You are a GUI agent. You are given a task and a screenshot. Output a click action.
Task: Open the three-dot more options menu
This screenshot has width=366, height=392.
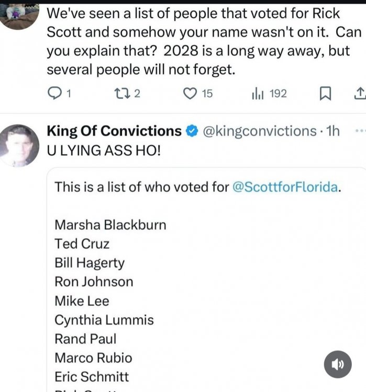[x=360, y=131]
